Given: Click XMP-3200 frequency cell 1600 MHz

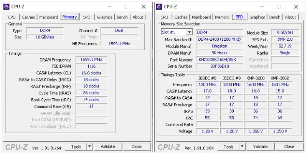Looking at the screenshot, I should click(x=256, y=84).
